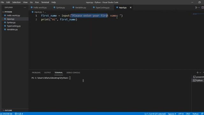Click the Python icon beside Variables.py in Explorer
The height and width of the screenshot is (115, 204).
pos(5,29)
